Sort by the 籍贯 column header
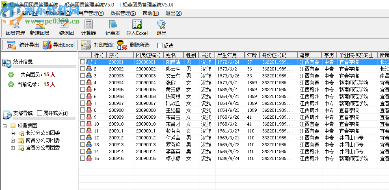This screenshot has height=190, width=389. [309, 55]
